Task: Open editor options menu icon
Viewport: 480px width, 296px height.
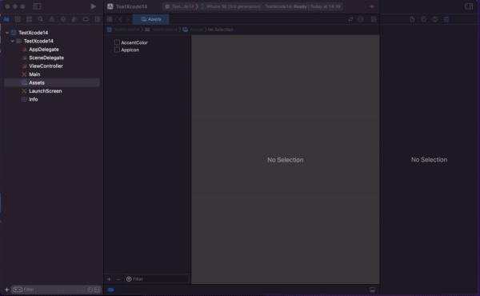Action: point(361,19)
